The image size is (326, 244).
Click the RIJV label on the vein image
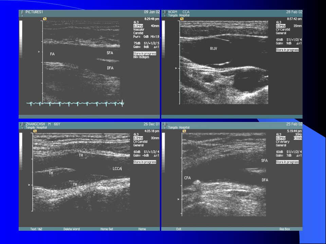tap(214, 48)
